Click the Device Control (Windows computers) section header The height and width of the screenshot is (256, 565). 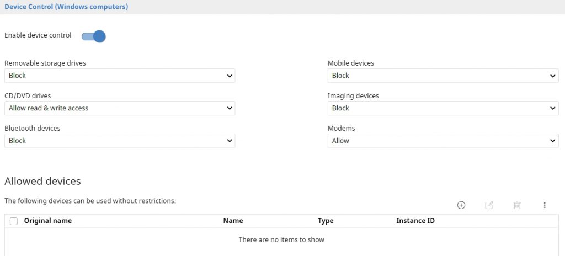[x=66, y=7]
